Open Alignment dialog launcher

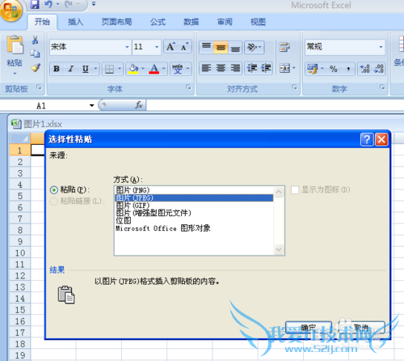[x=295, y=87]
